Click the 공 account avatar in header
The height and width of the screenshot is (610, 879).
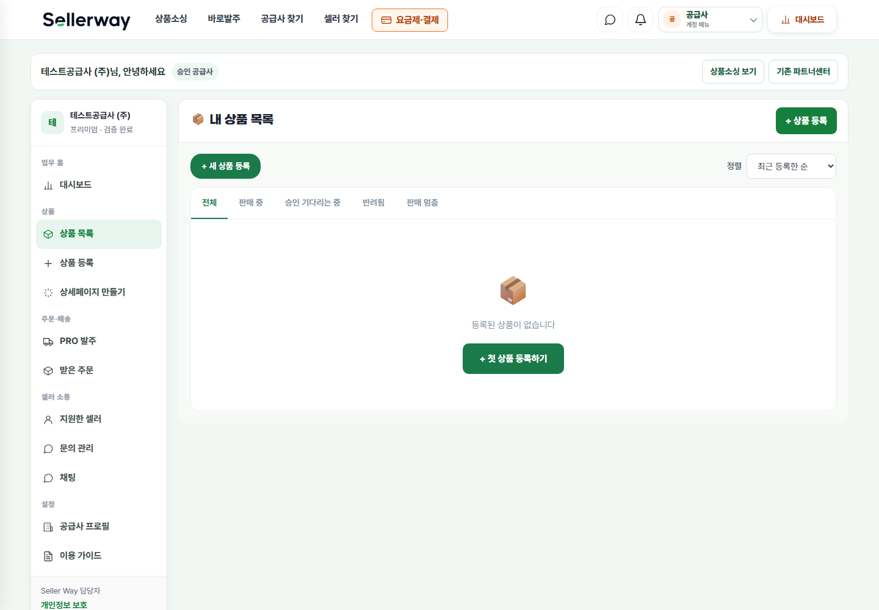(x=672, y=20)
